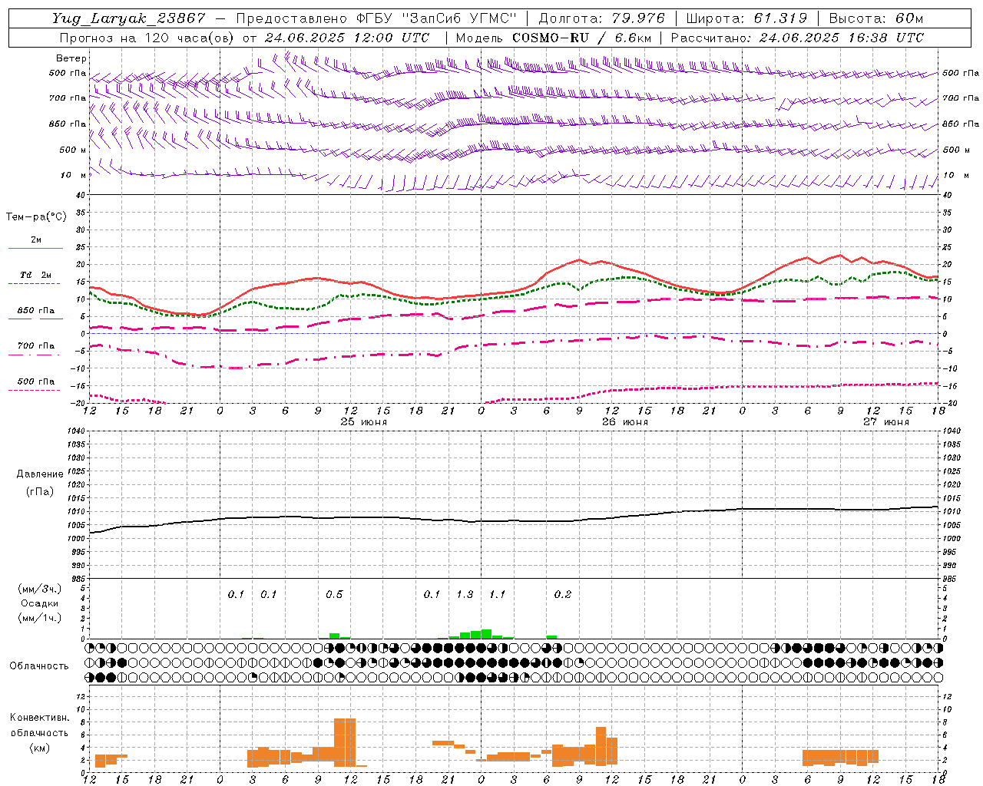
Task: Select 'Рассчитано: 24.06.2025 16:38 UTC' timestamp
Action: click(x=797, y=38)
